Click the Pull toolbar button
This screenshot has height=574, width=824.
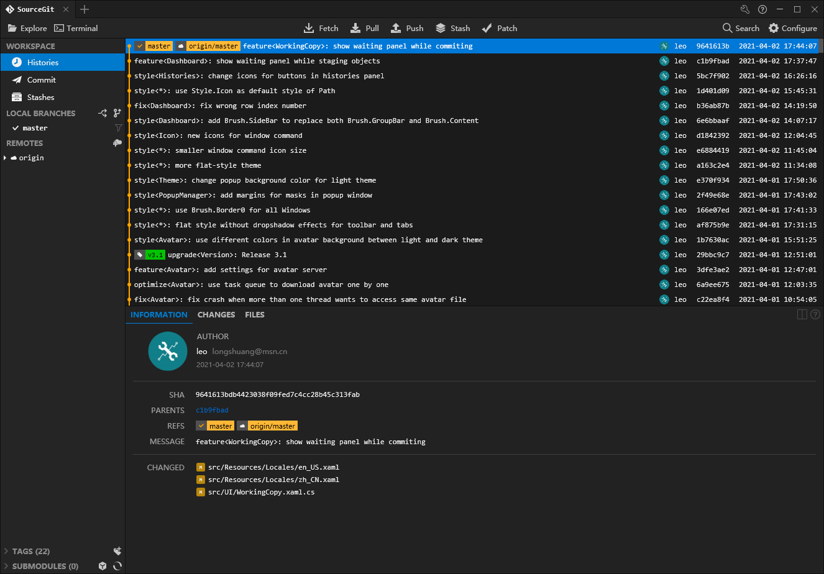coord(365,28)
